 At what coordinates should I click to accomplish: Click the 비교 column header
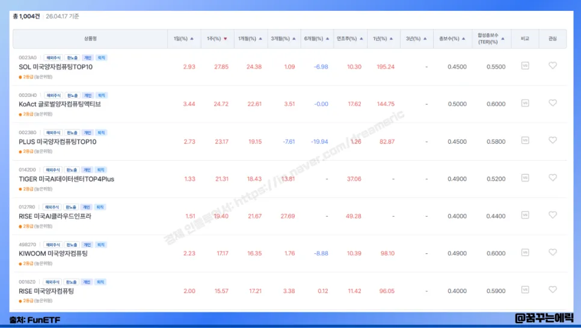[525, 39]
